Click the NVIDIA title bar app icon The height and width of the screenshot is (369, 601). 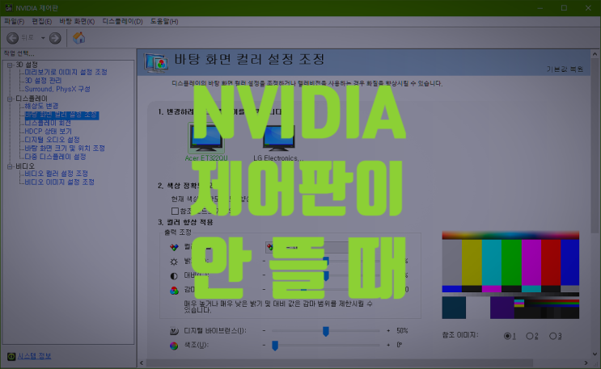tap(8, 7)
